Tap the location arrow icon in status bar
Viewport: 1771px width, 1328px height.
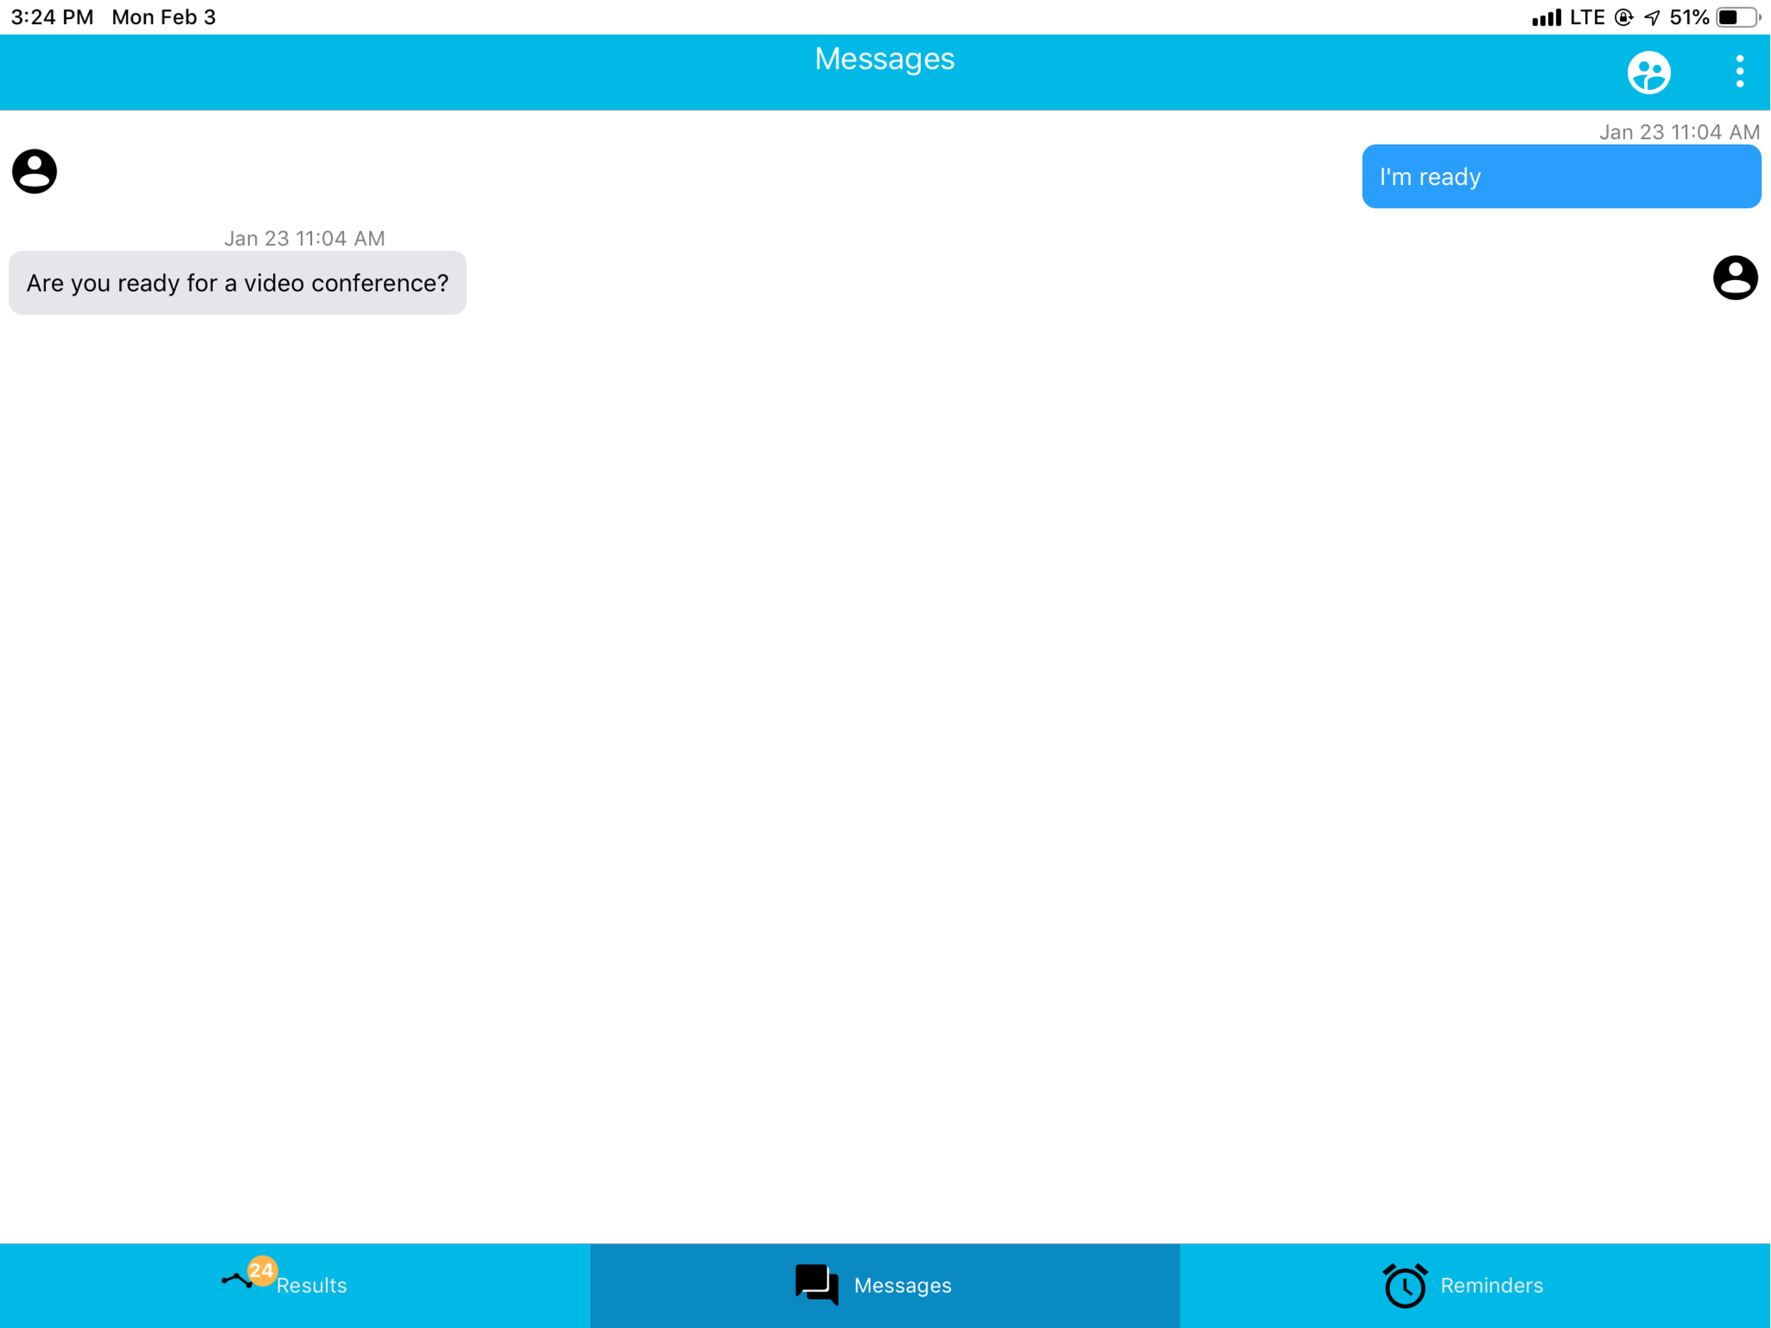(1652, 18)
